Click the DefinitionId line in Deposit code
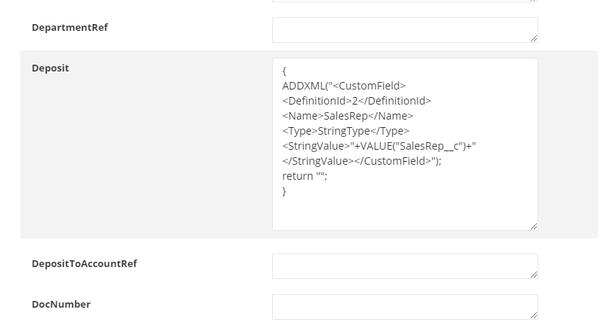The height and width of the screenshot is (328, 616). coord(357,101)
